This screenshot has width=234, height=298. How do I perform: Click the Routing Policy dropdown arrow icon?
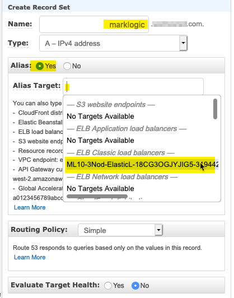[158, 230]
